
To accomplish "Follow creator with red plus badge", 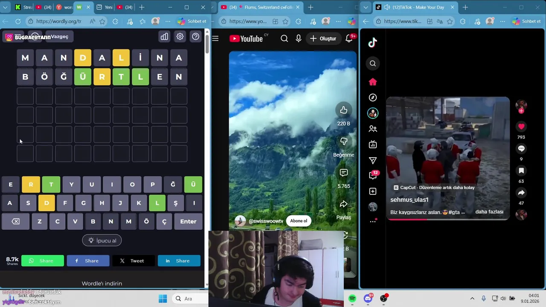I will click(521, 111).
